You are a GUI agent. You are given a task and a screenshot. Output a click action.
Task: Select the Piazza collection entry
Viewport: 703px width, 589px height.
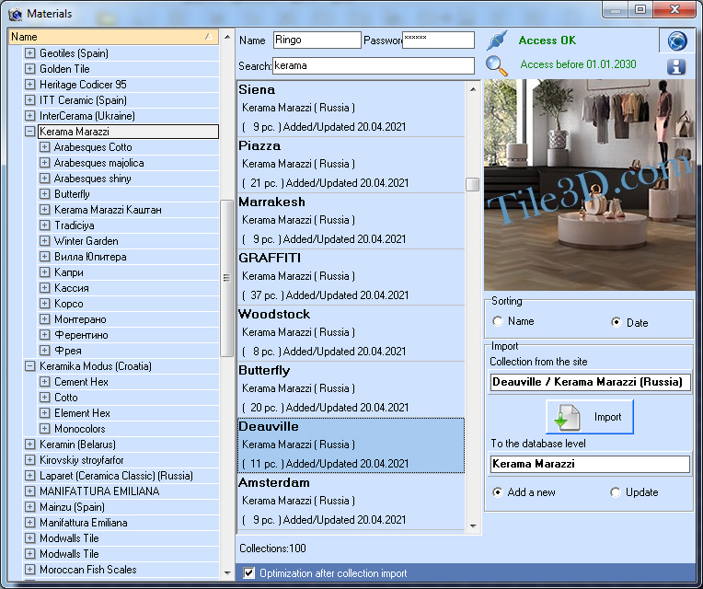coord(351,165)
